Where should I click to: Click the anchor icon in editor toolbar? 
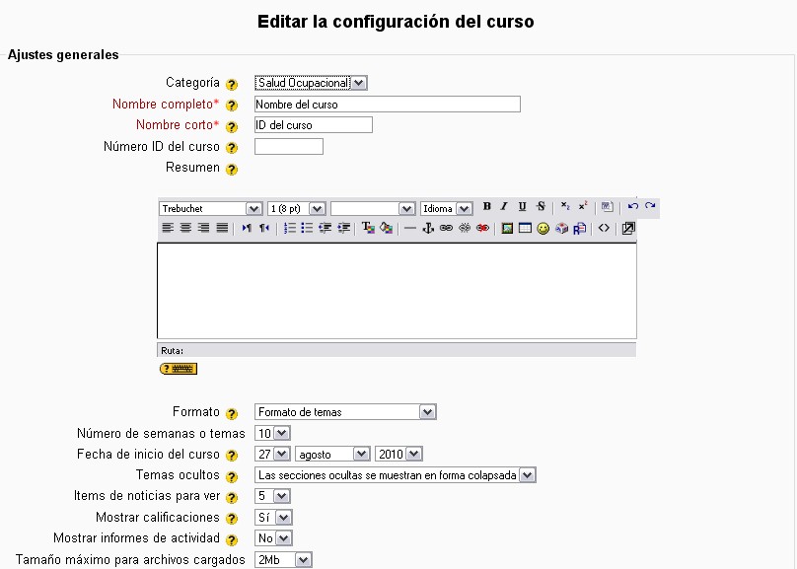tap(428, 228)
